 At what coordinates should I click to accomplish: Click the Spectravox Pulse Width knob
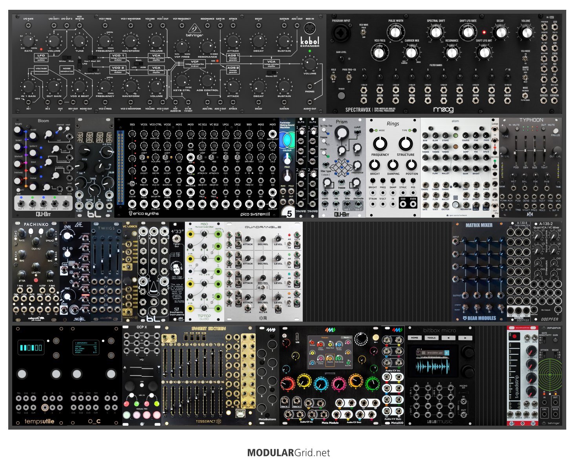[x=395, y=31]
